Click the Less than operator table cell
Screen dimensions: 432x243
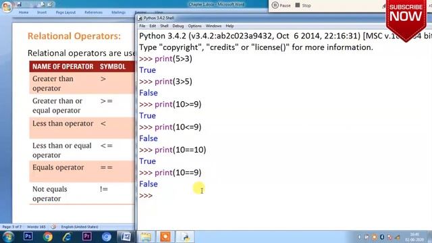(x=63, y=124)
